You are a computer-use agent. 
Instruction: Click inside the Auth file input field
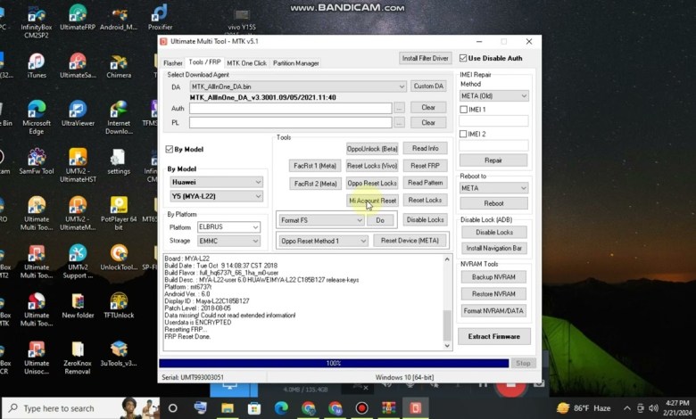coord(290,108)
